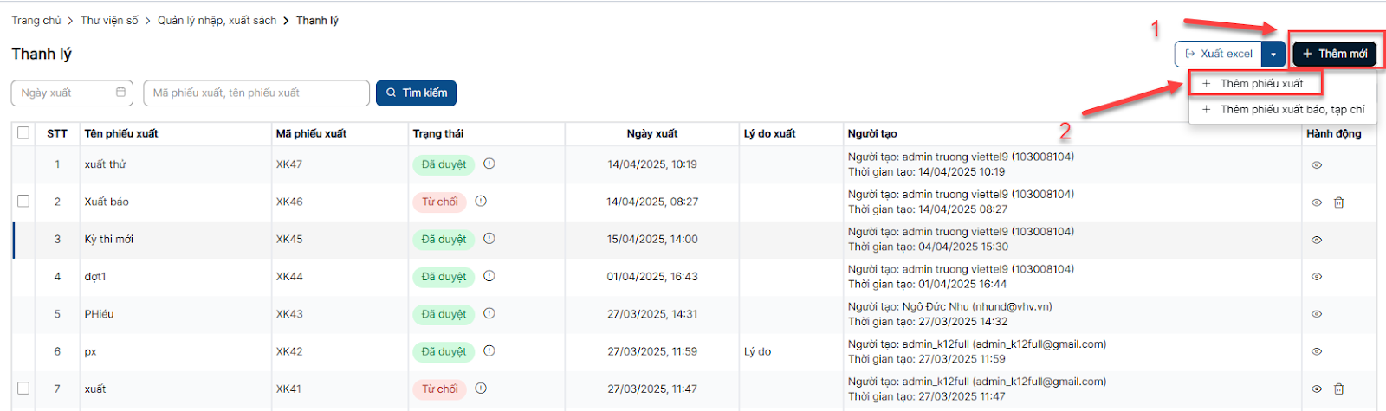Viewport: 1386px width, 411px height.
Task: Toggle the select-all checkbox in header
Action: 23,133
